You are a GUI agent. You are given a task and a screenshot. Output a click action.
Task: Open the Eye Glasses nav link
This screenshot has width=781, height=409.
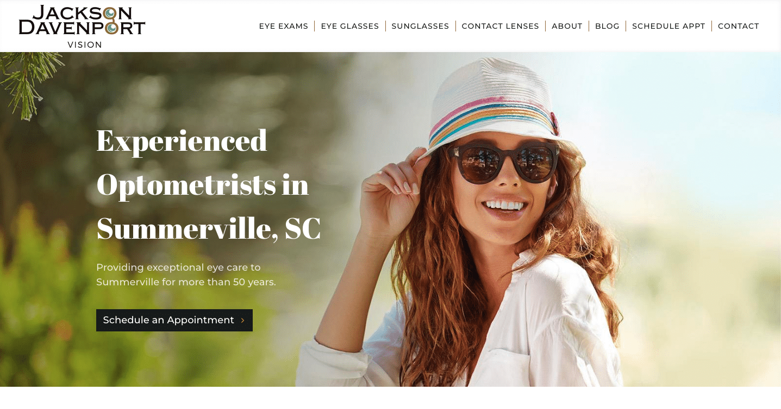349,26
